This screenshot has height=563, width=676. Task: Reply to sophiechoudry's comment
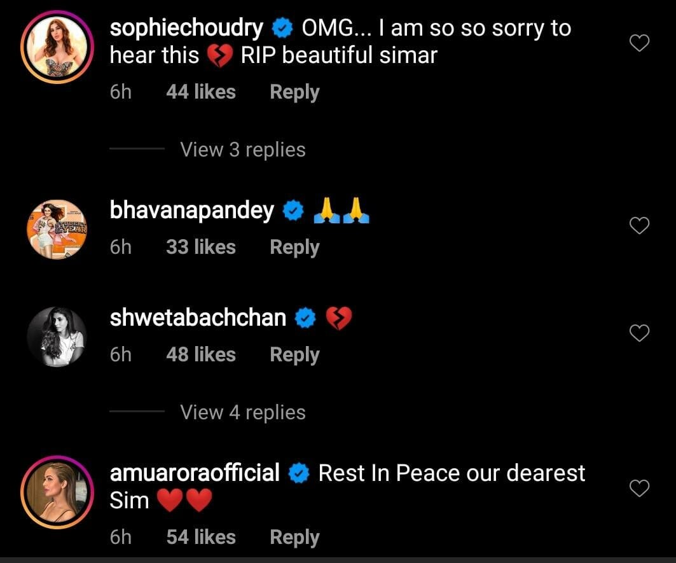point(294,92)
